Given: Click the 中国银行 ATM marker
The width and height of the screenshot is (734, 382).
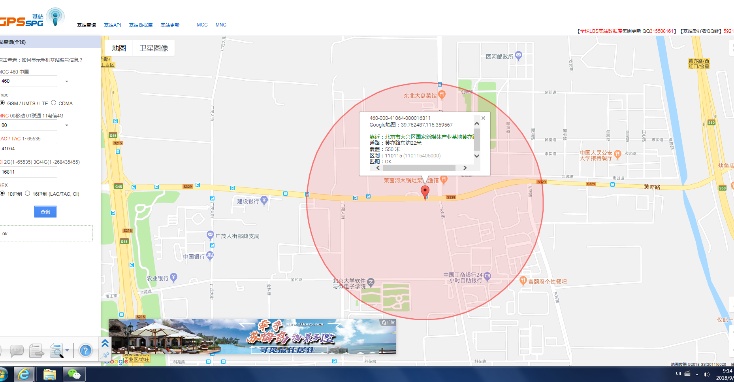Looking at the screenshot, I should pos(210,255).
